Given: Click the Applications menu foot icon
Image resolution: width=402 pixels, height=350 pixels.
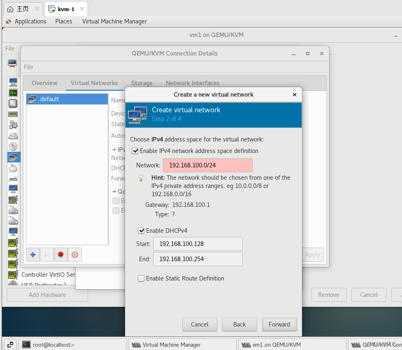Looking at the screenshot, I should pos(9,21).
